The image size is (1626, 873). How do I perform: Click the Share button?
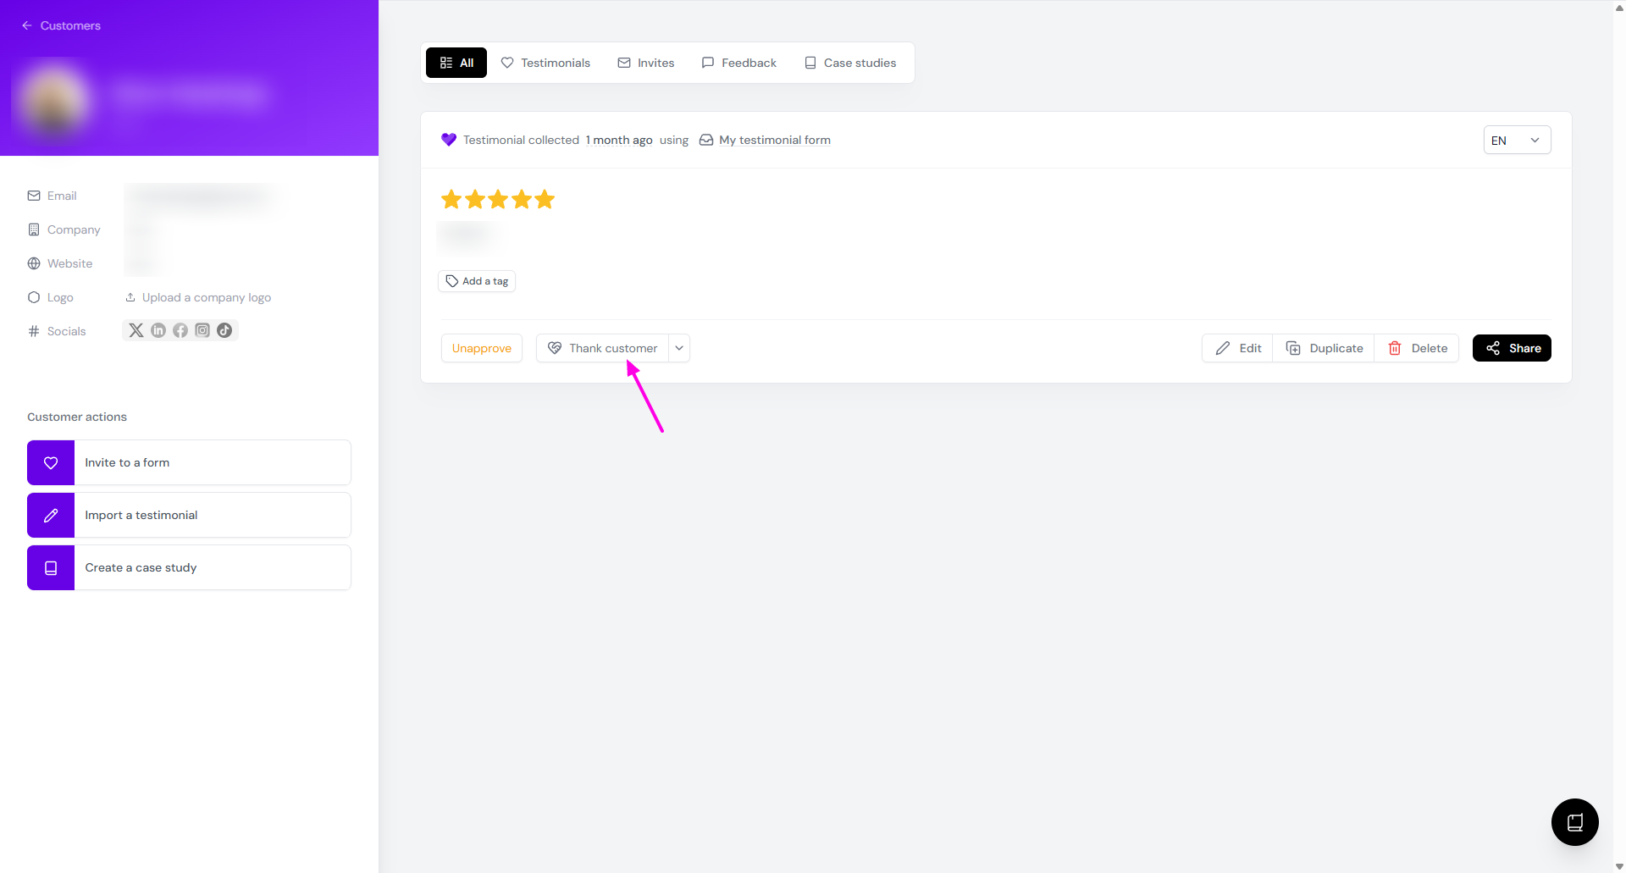pos(1512,348)
